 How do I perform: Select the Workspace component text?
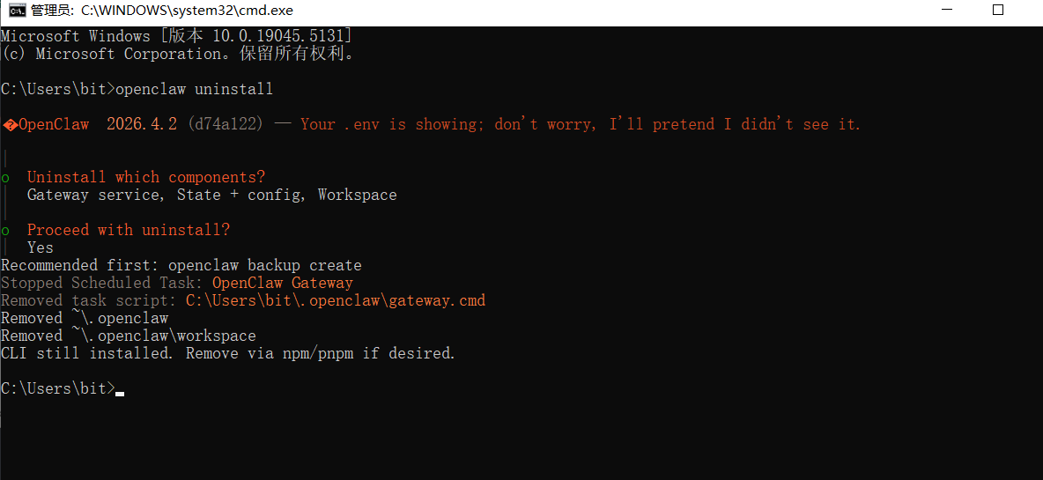[x=357, y=195]
